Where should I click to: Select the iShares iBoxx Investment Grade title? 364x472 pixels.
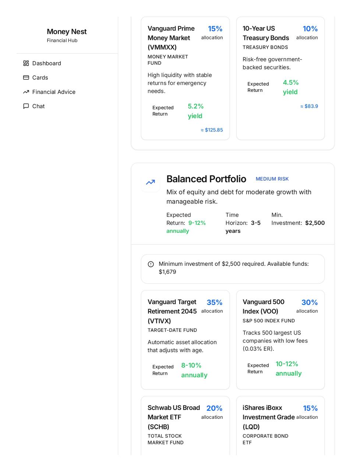point(269,417)
